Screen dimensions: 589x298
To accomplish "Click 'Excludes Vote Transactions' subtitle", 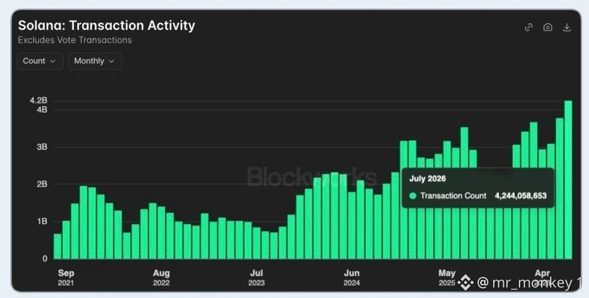I will pos(75,40).
